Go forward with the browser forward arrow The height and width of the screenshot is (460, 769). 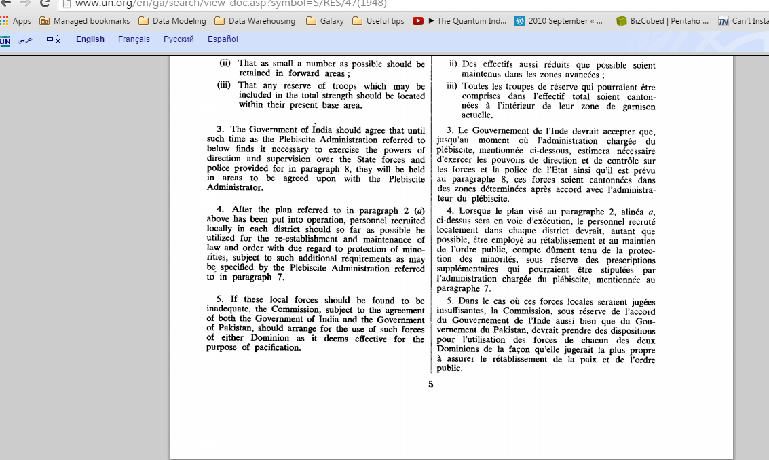[26, 3]
